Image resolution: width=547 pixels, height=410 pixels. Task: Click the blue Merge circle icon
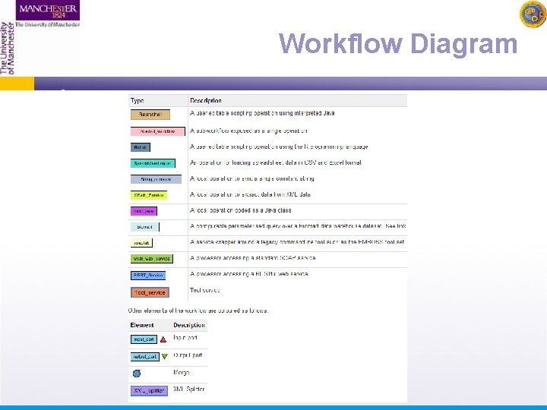click(137, 374)
